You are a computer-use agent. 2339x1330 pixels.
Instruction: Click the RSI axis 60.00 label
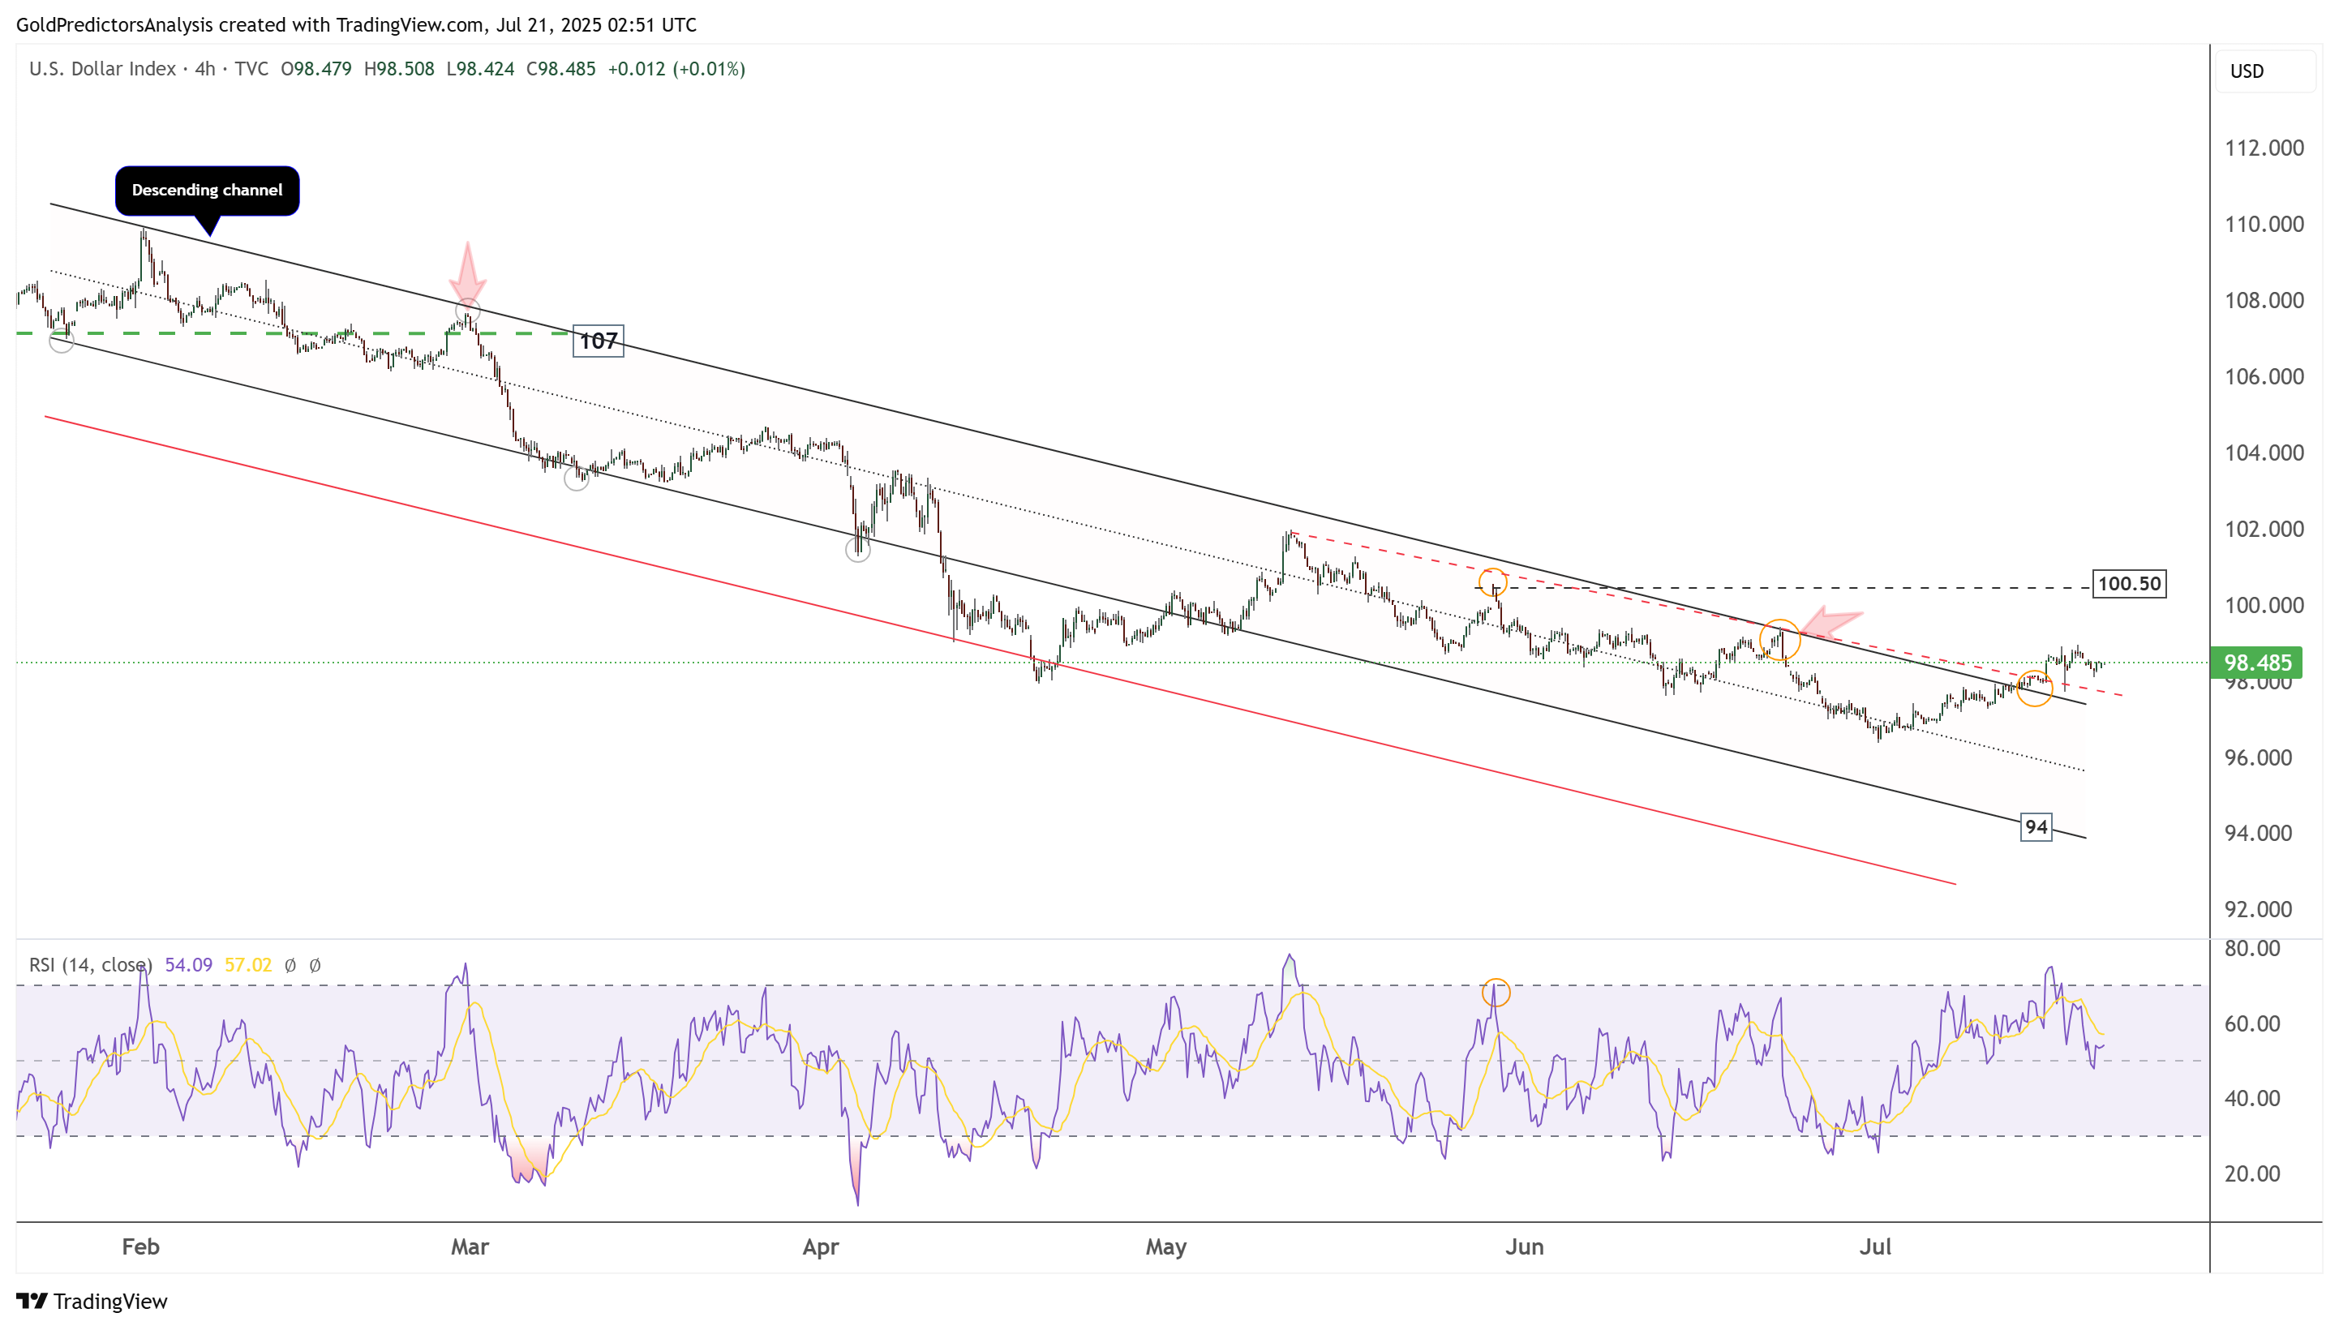point(2252,1023)
